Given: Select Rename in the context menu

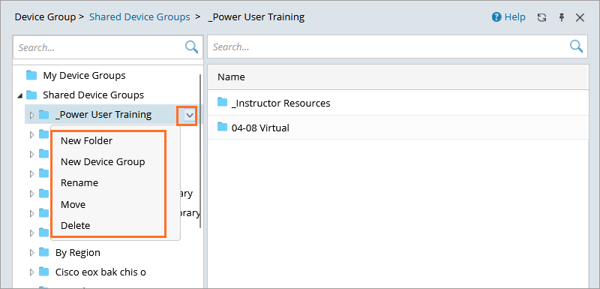Looking at the screenshot, I should tap(79, 183).
